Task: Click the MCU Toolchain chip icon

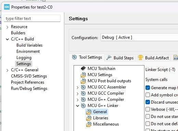Action: pyautogui.click(x=83, y=69)
